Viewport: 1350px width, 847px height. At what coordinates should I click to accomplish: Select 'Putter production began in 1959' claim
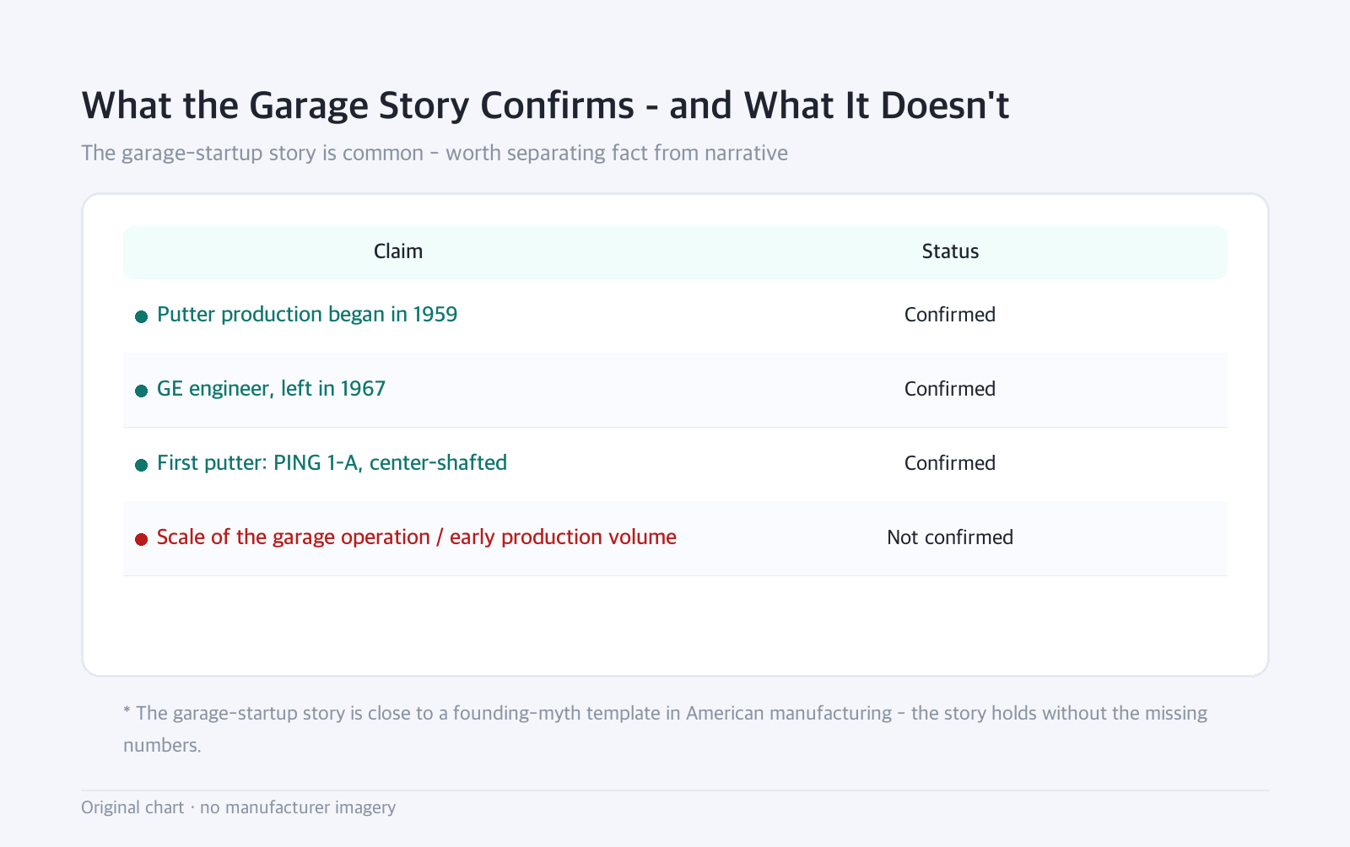point(307,315)
